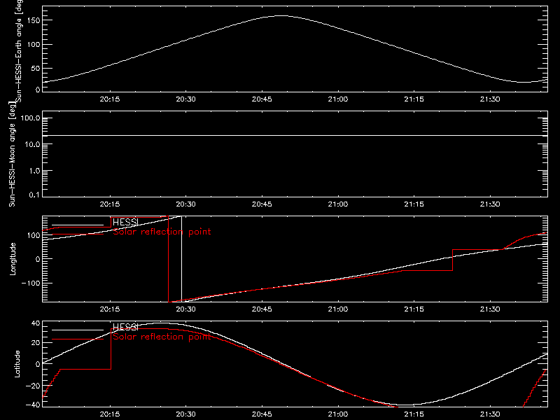Click red legend line sample in Longitude plot
This screenshot has width=560, height=420.
coord(78,234)
